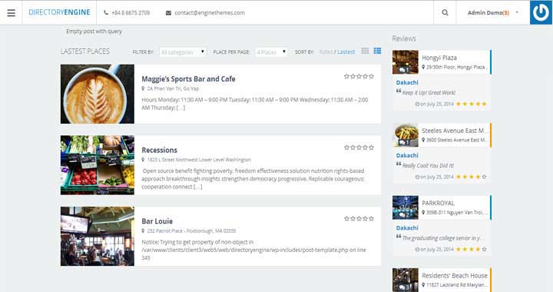Click the 2A Phan Van Tri, Go Vap address

[x=173, y=88]
